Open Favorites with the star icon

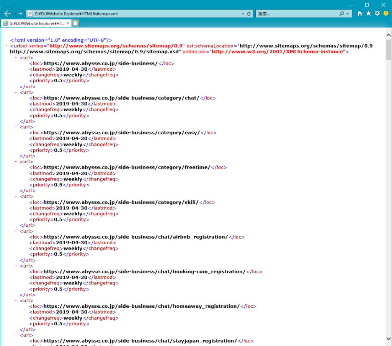point(368,13)
